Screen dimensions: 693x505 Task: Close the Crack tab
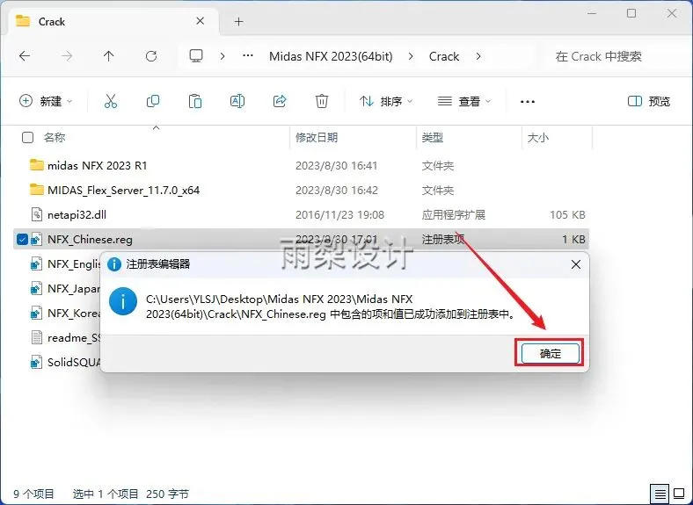click(x=201, y=21)
